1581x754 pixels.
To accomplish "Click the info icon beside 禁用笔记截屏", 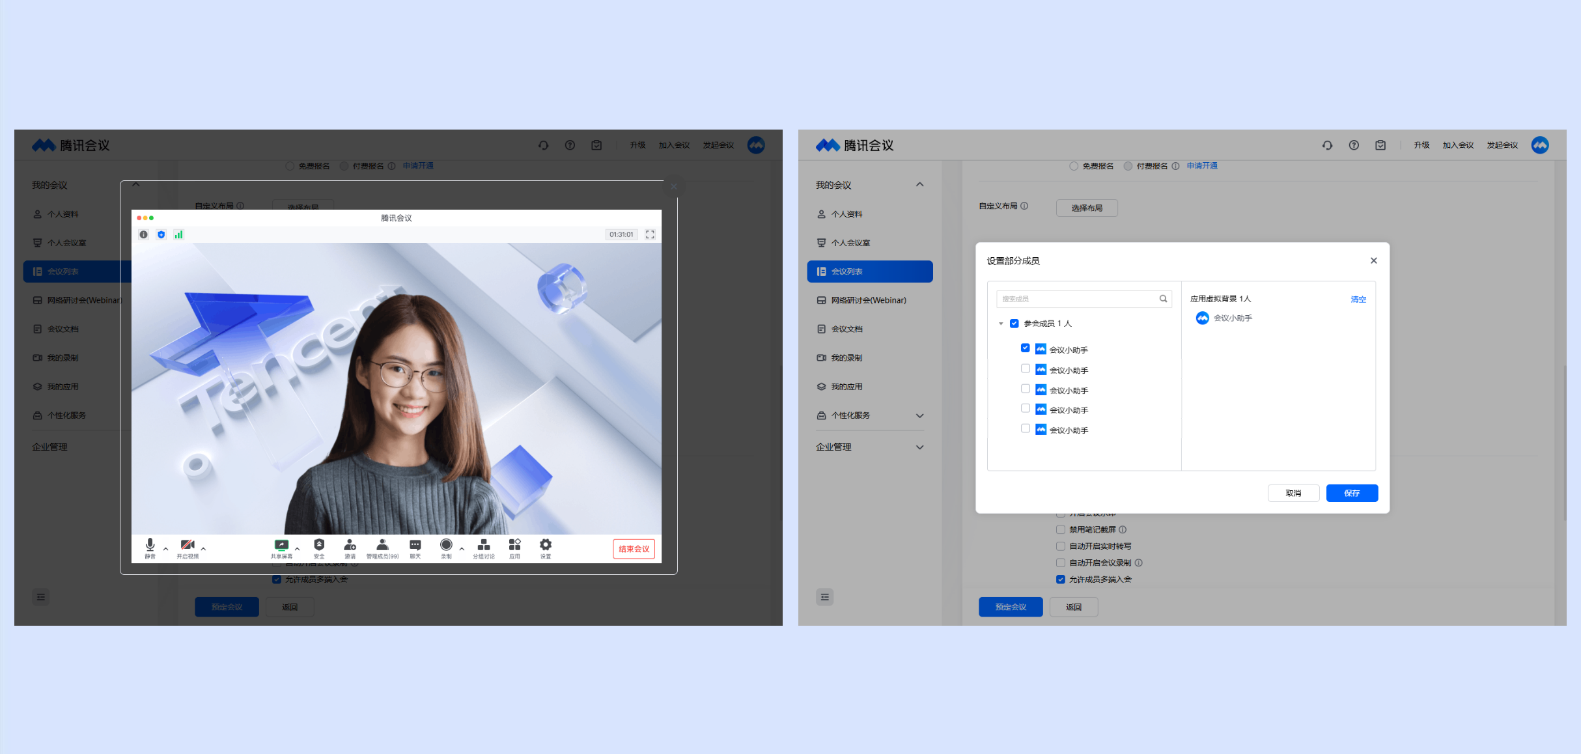I will coord(1123,529).
